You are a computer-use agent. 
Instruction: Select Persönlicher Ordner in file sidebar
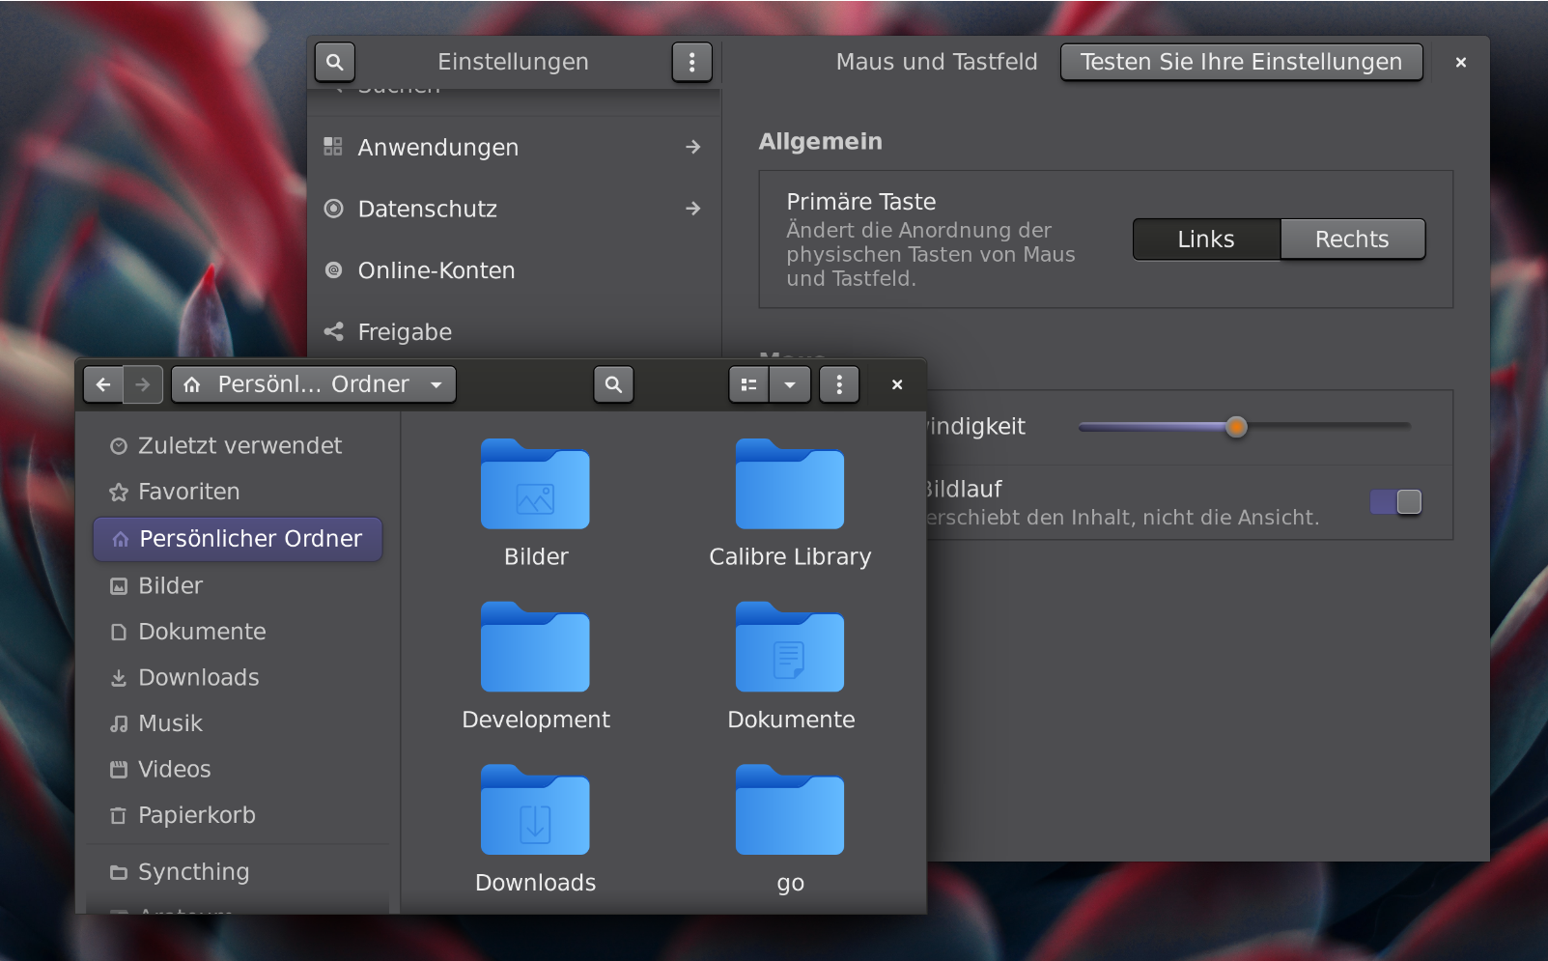point(238,539)
